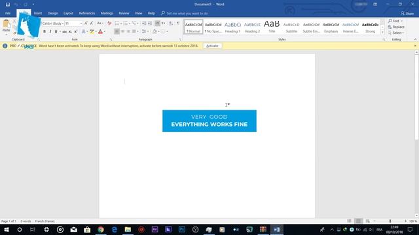Undo the last action
Screen dimensions: 419x235
point(16,5)
